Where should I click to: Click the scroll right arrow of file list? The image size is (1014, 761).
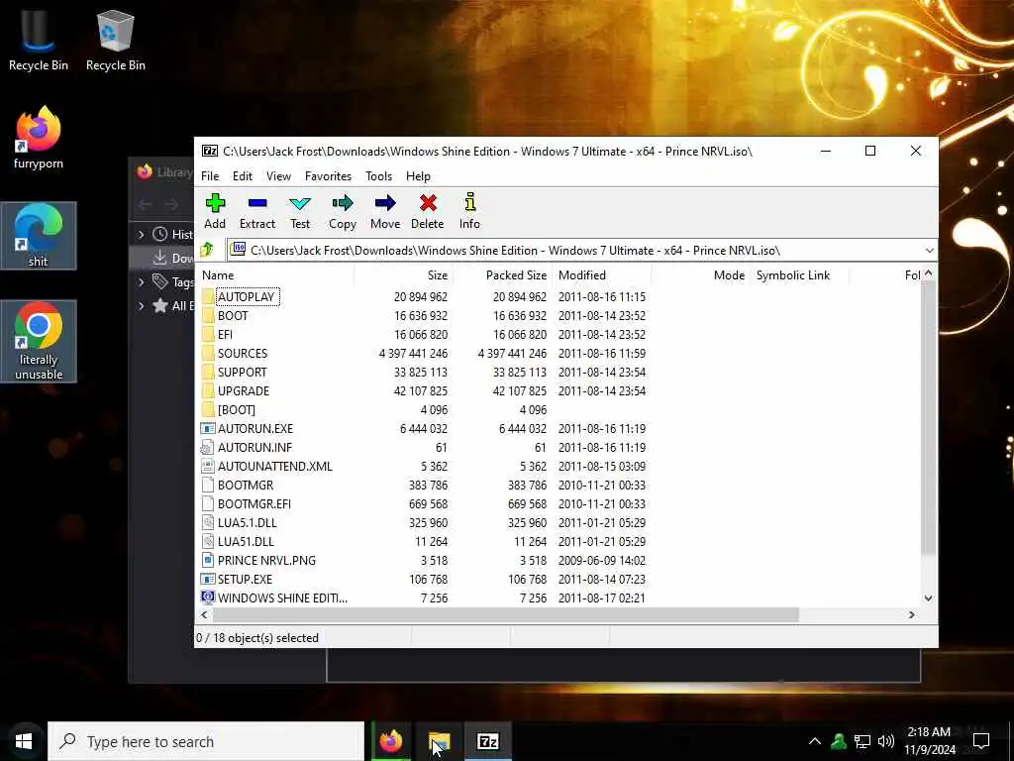912,614
